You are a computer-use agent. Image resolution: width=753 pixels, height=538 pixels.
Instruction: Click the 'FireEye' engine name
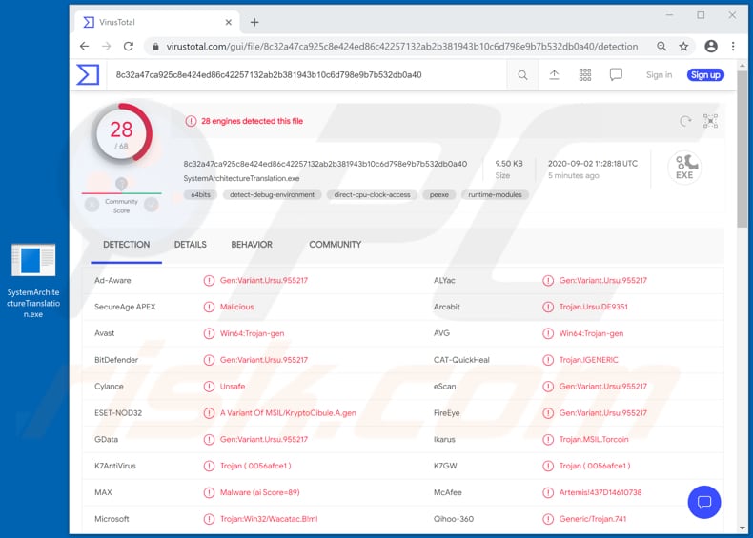[x=447, y=412]
